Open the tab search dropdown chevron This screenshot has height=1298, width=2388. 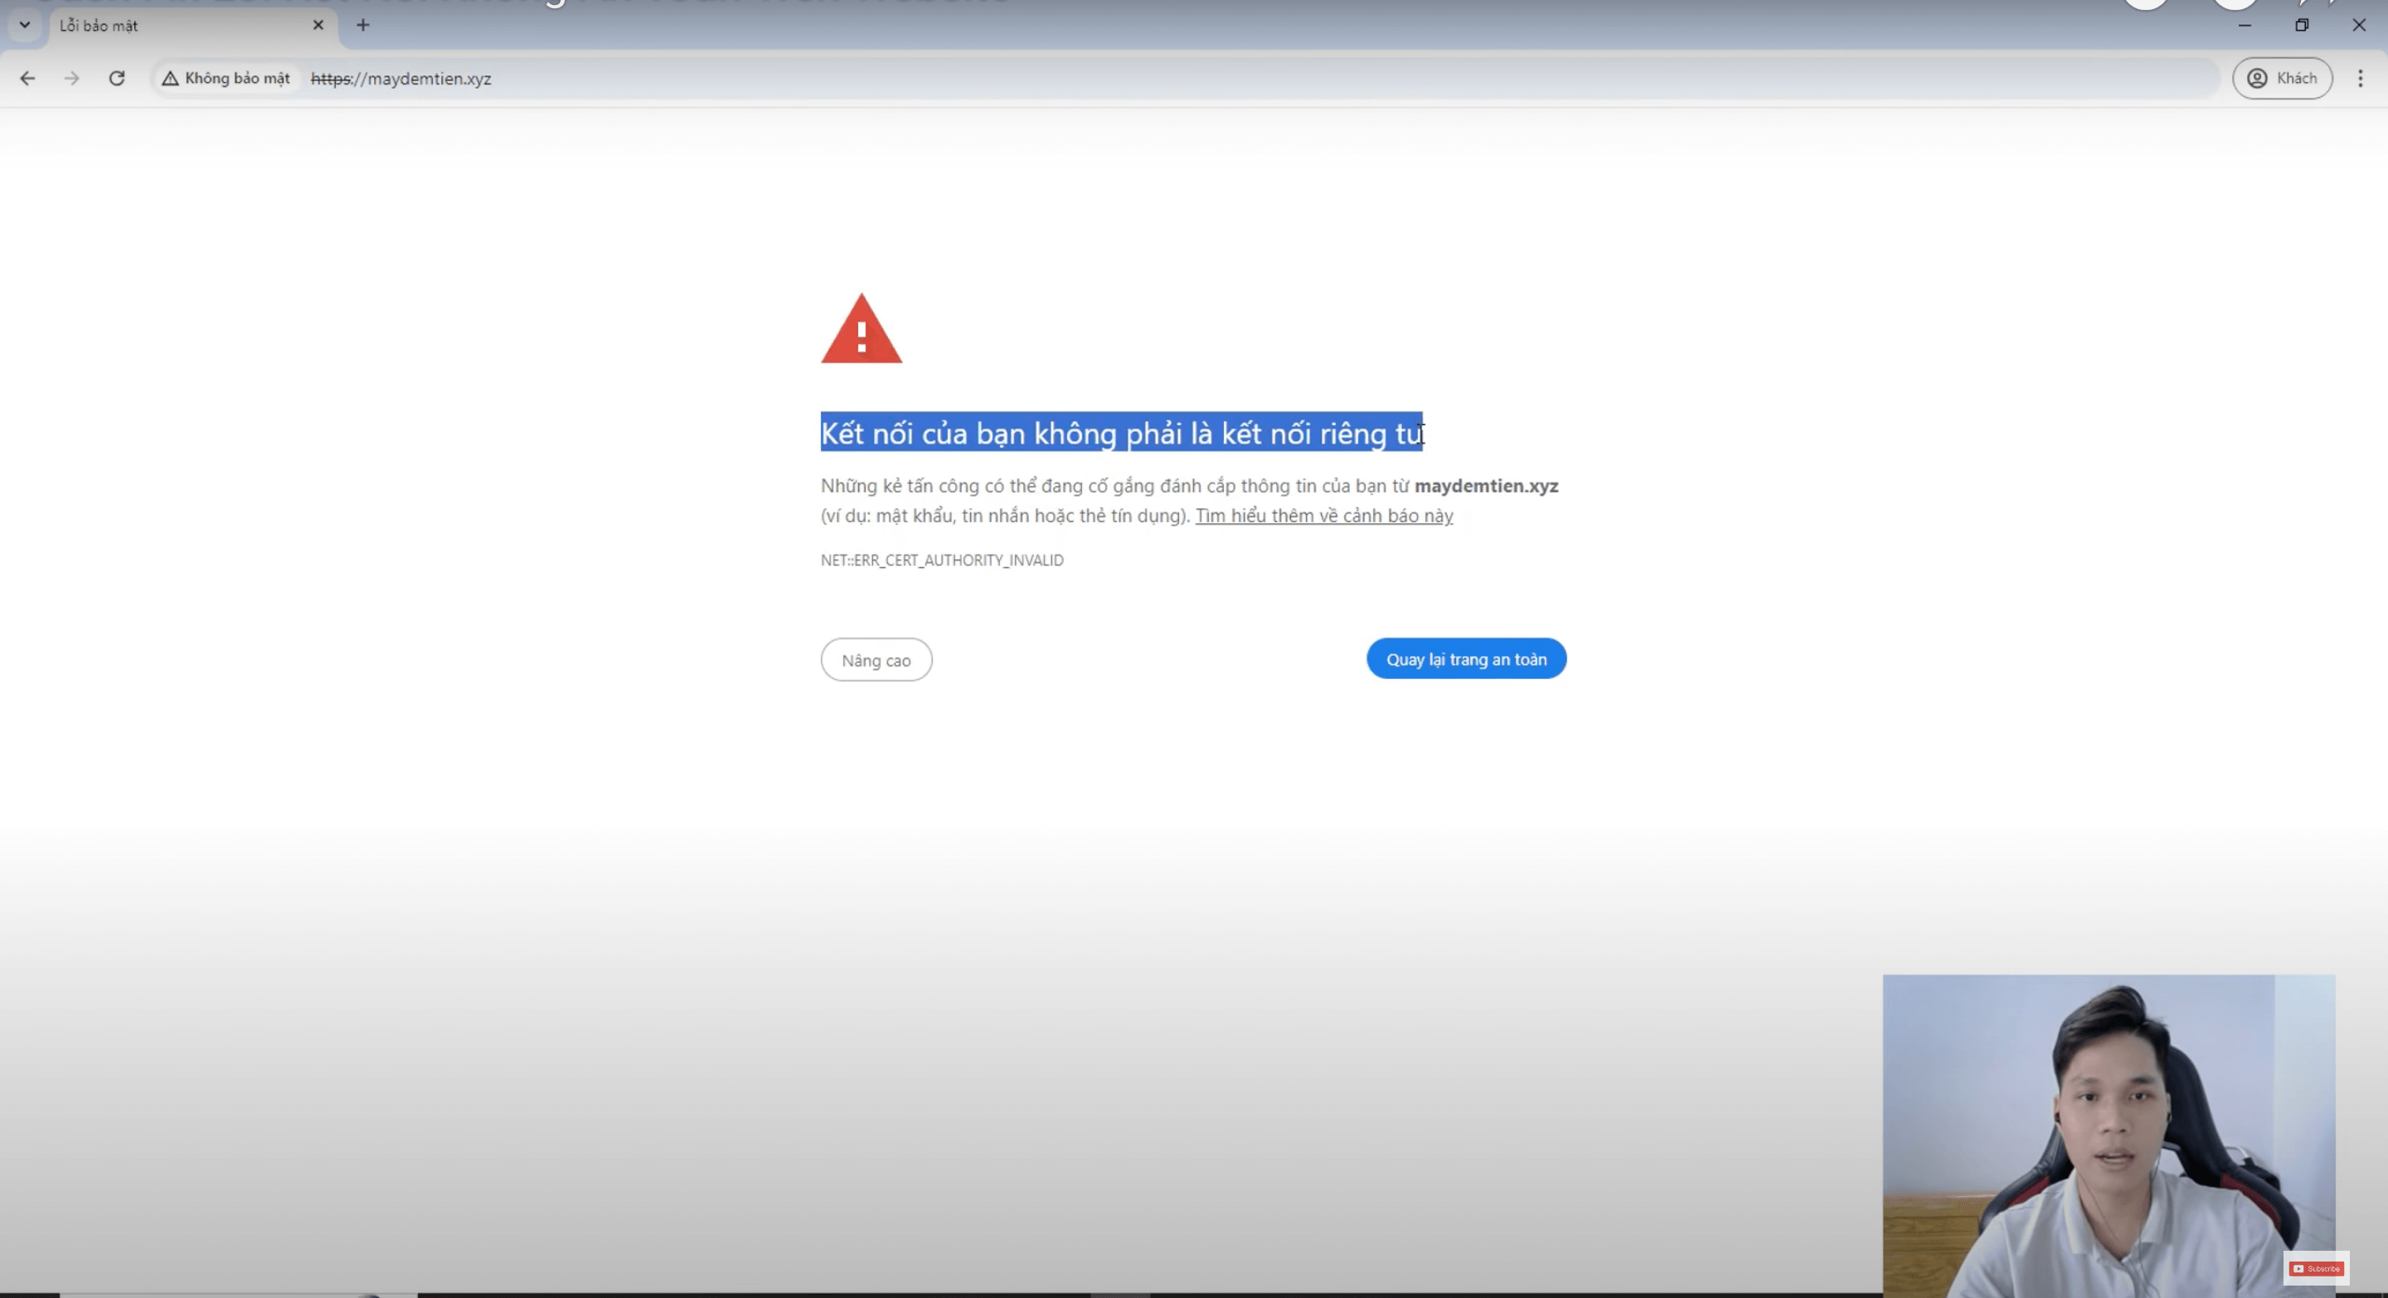tap(24, 25)
